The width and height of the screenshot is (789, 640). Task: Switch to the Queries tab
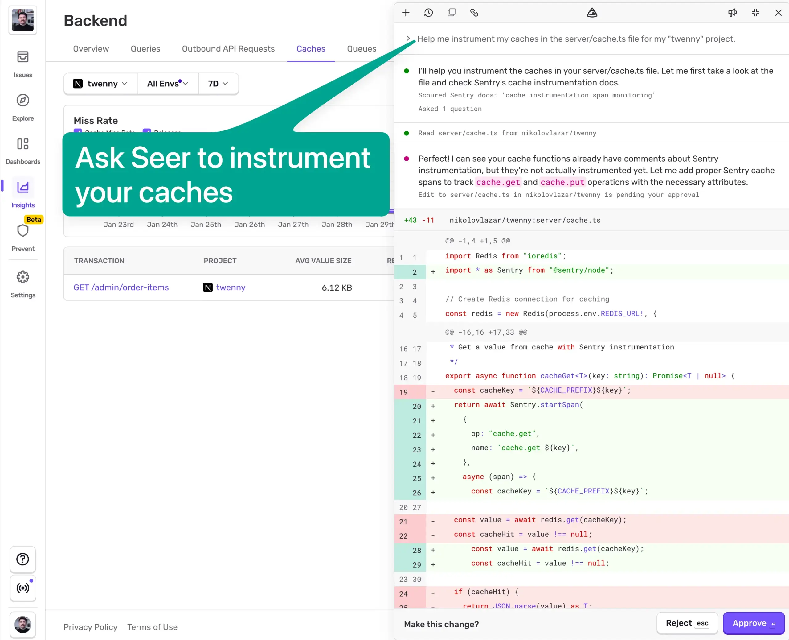click(145, 49)
